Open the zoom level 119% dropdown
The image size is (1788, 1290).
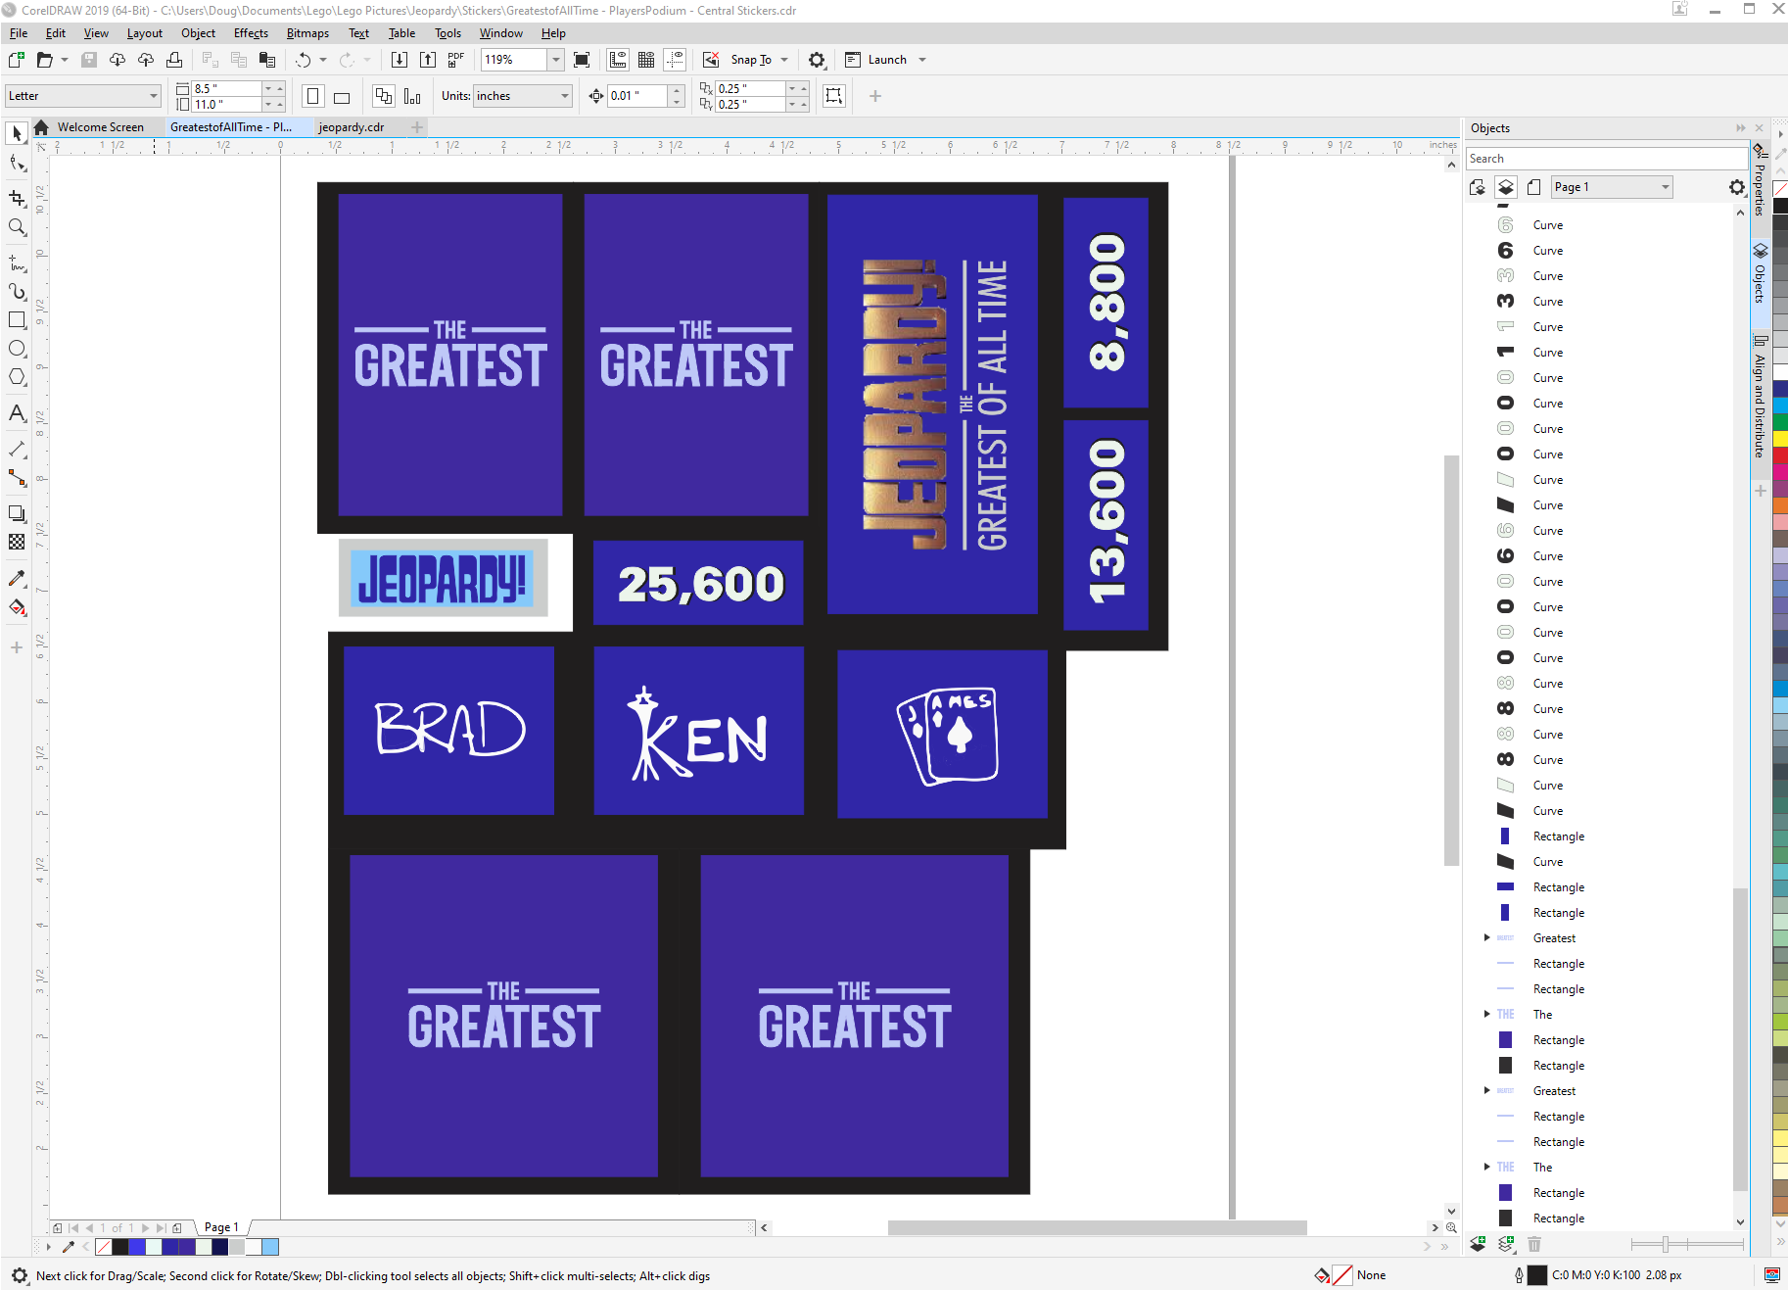(556, 60)
